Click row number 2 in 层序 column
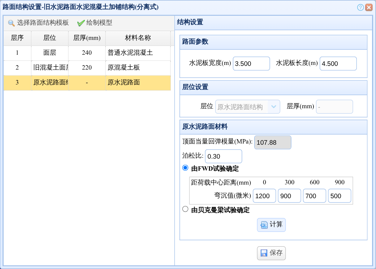Viewport: 376px width, 269px height. tap(17, 68)
